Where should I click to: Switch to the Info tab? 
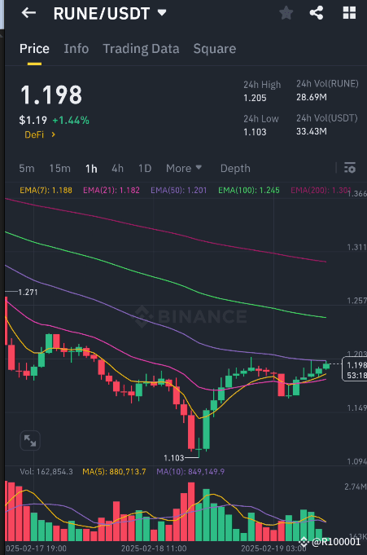[76, 49]
